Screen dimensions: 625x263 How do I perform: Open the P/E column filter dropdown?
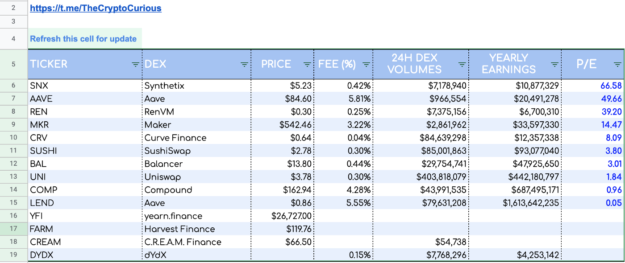617,65
